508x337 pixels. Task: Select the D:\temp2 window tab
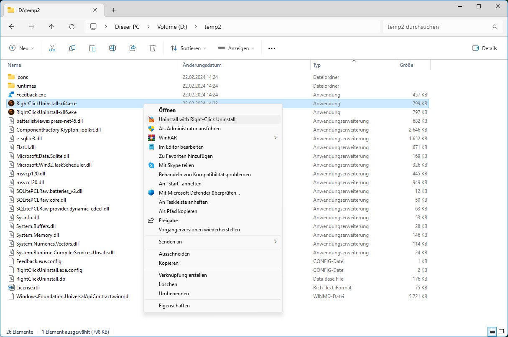(x=54, y=10)
